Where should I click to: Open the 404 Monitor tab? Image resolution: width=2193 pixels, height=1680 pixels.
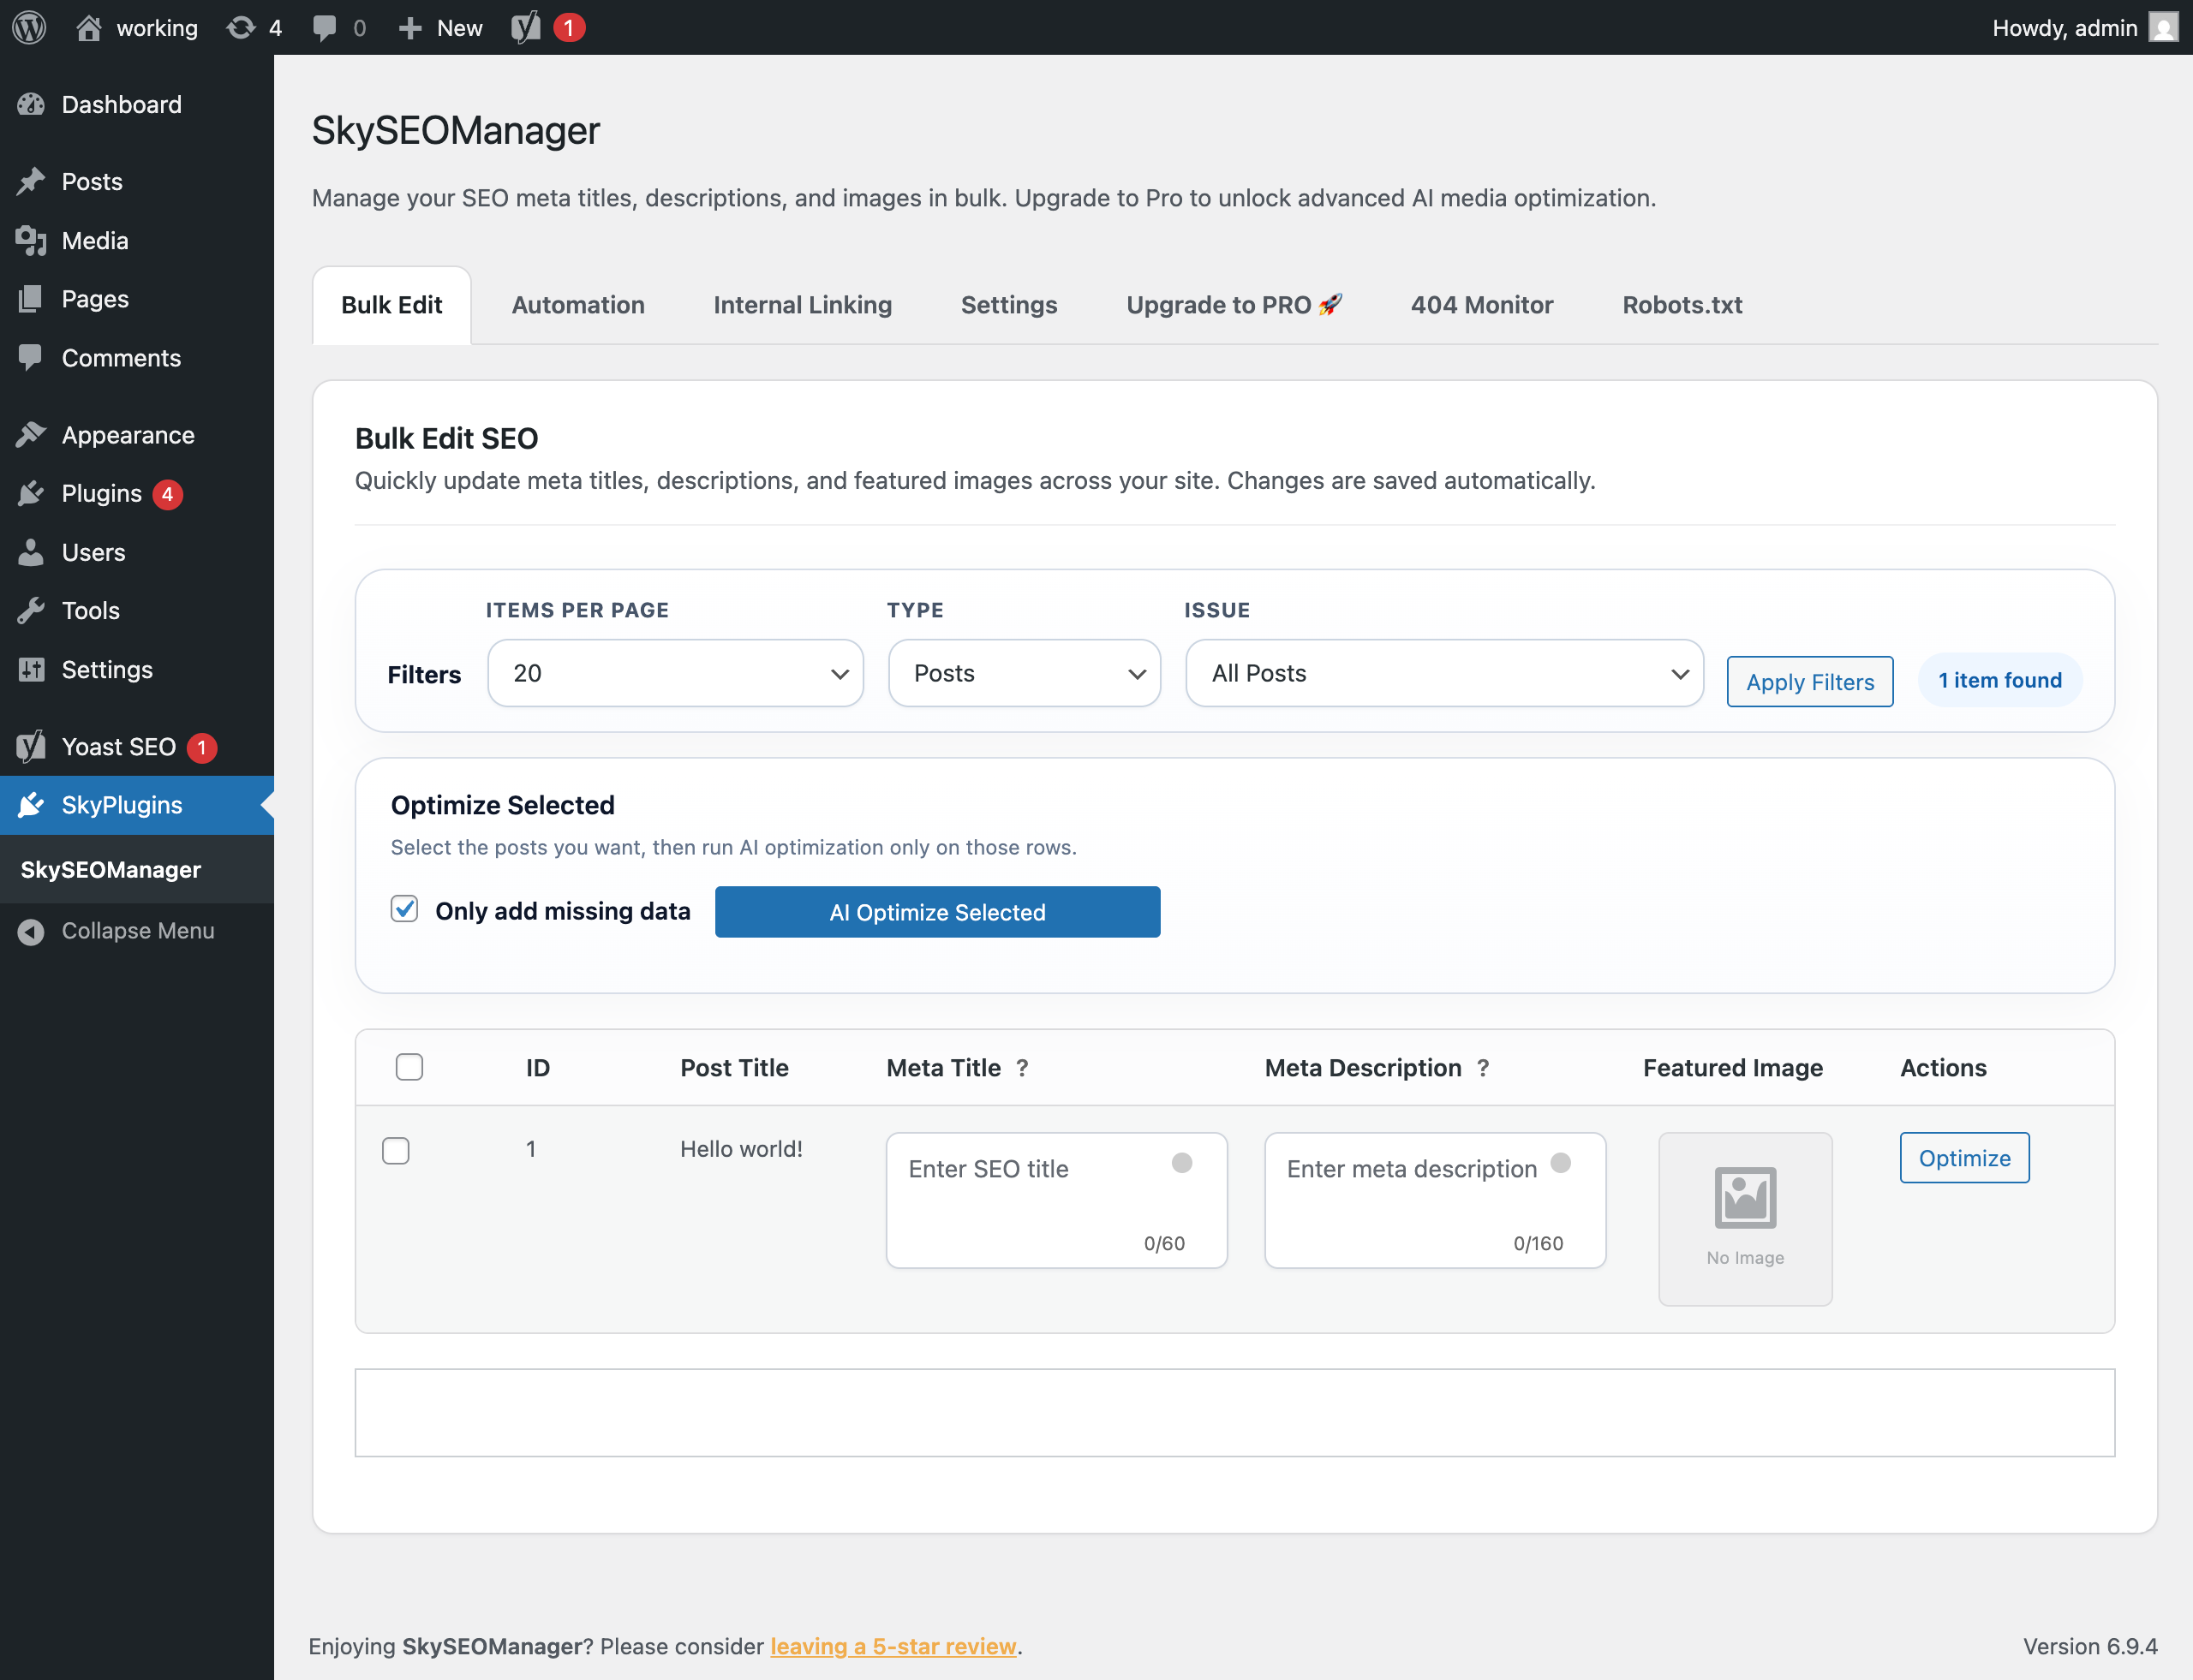pyautogui.click(x=1482, y=305)
